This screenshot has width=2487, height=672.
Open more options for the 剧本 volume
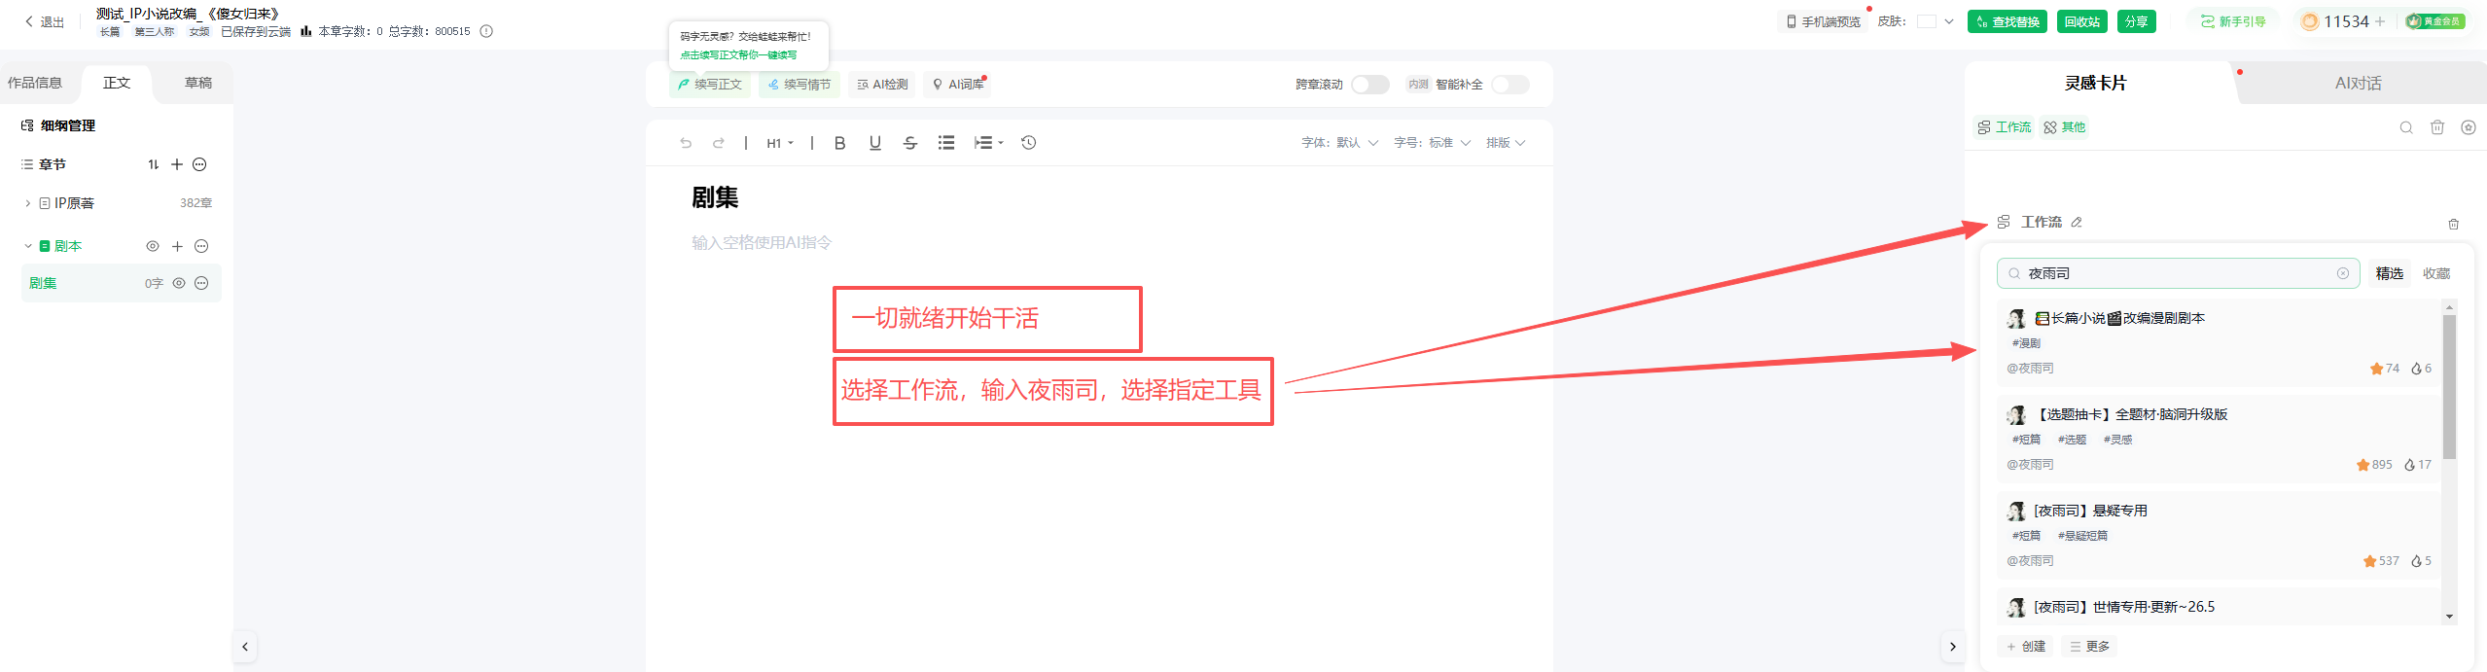(x=201, y=246)
